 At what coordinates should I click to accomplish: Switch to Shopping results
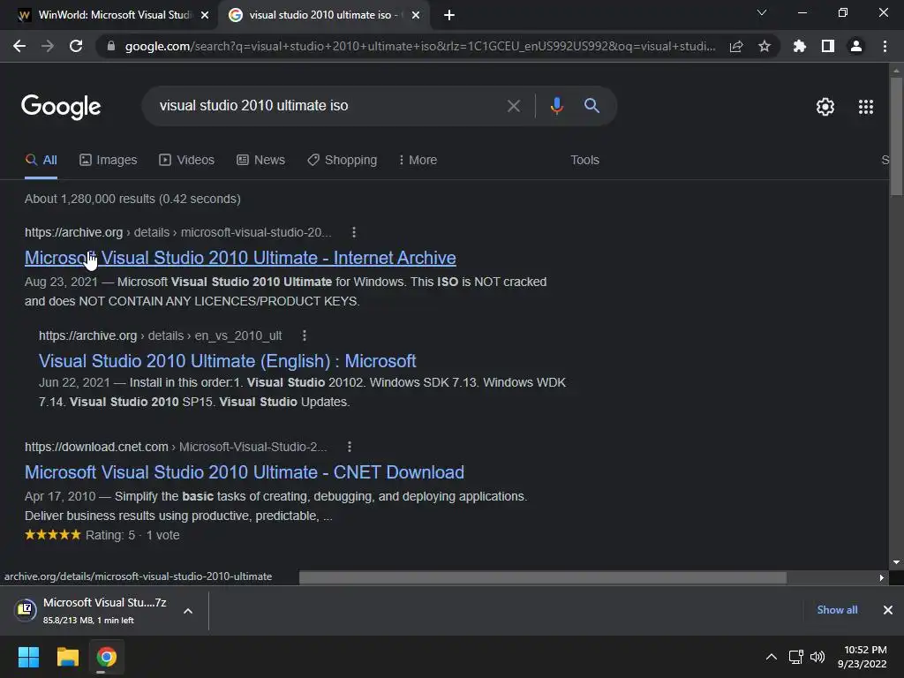click(342, 161)
